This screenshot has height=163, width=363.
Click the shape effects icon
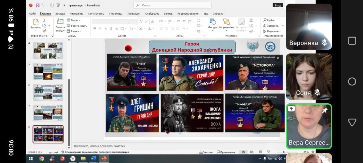pos(251,31)
